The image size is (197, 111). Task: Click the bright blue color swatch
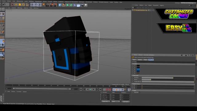click(x=138, y=69)
